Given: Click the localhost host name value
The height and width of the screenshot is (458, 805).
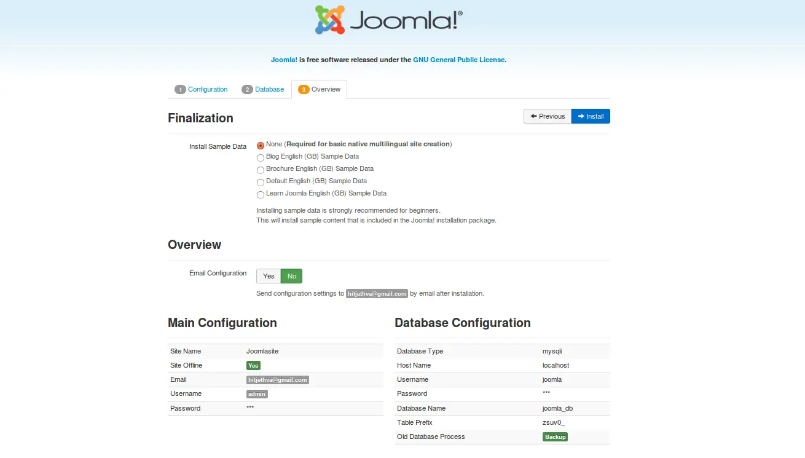Looking at the screenshot, I should point(556,365).
